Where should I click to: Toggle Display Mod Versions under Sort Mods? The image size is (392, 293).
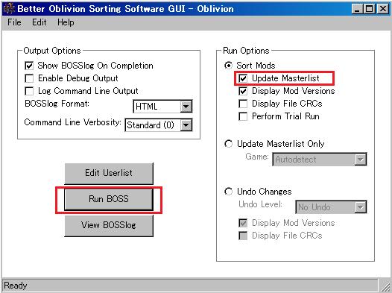coord(243,91)
